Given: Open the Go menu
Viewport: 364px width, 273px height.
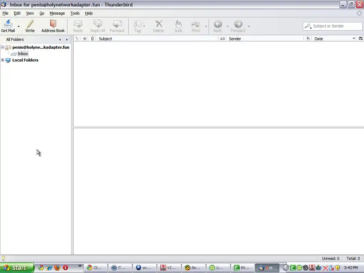Looking at the screenshot, I should click(x=42, y=13).
